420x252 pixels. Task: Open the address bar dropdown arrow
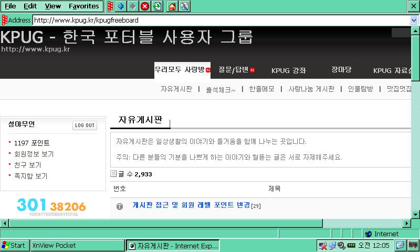pyautogui.click(x=414, y=20)
